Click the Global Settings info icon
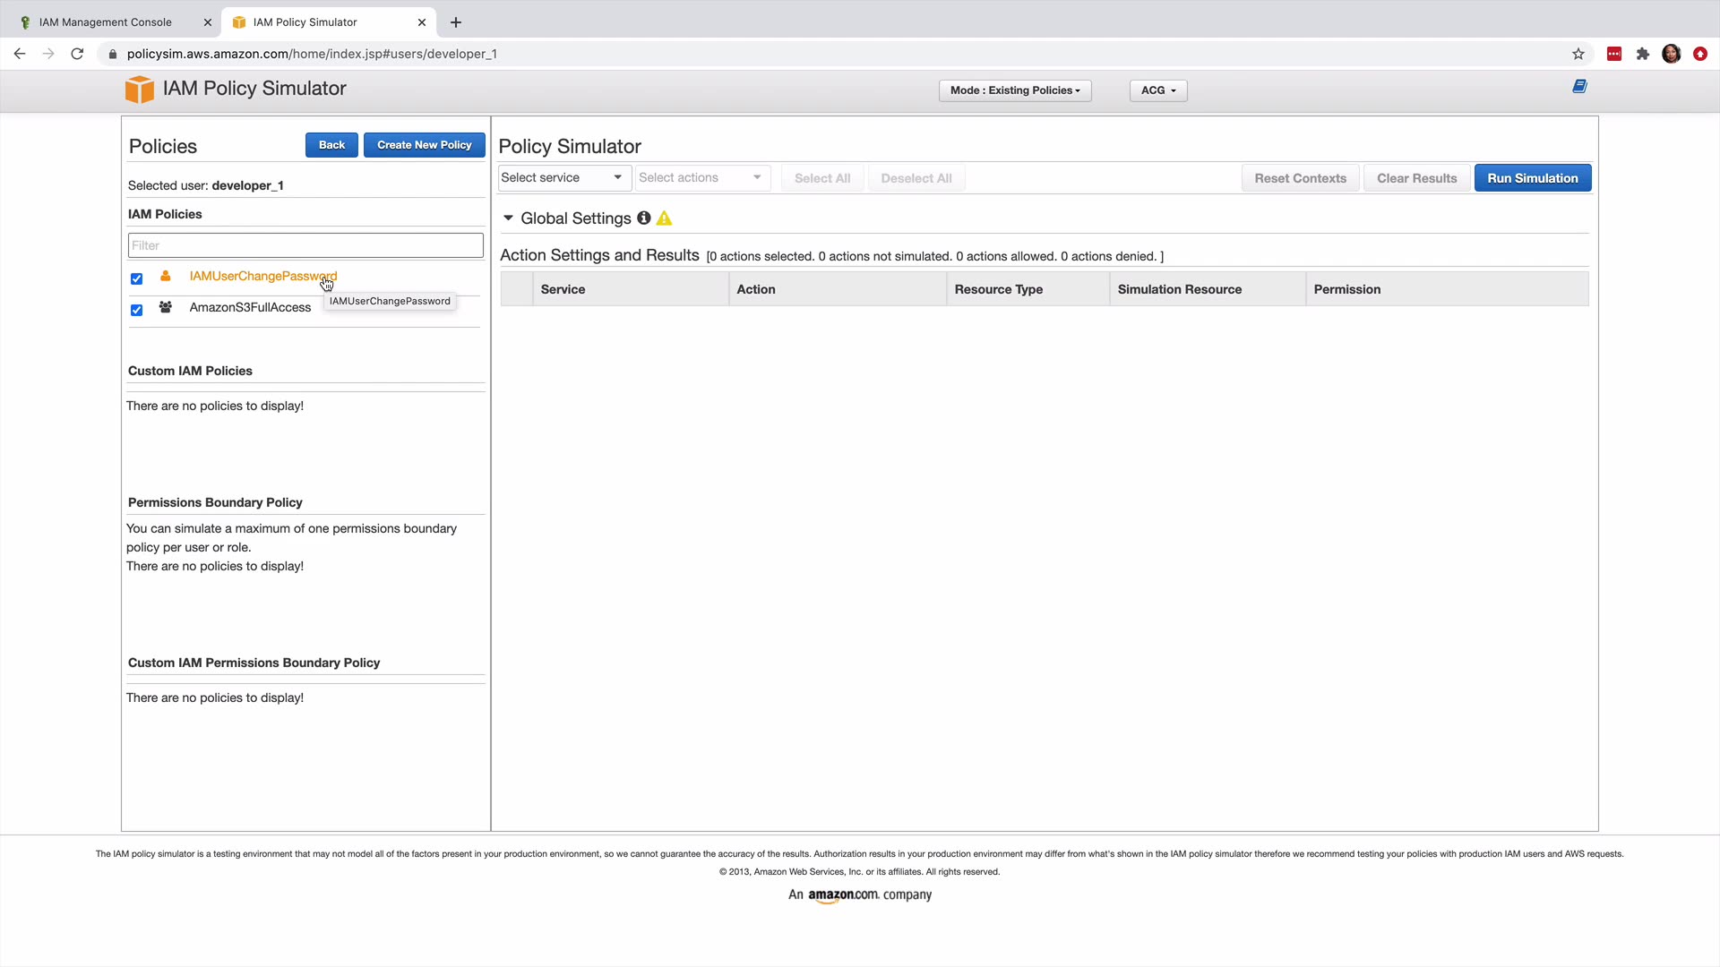 [643, 218]
